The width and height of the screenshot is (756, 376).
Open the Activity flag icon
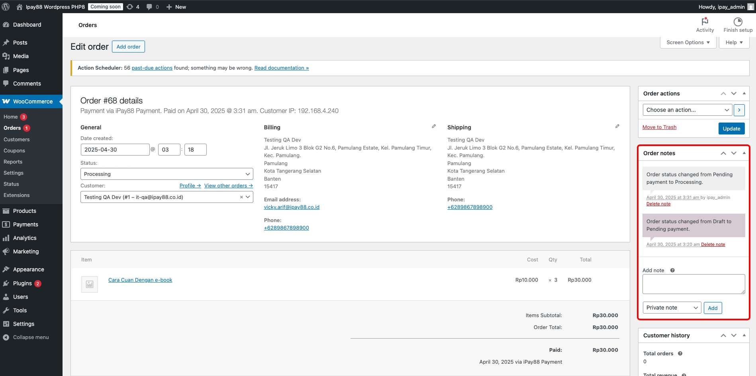point(705,21)
